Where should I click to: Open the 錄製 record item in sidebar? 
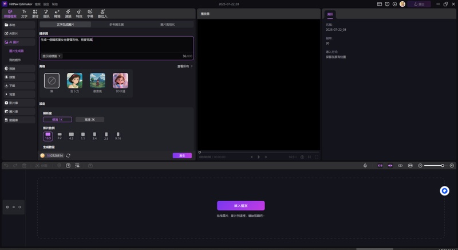pos(19,77)
